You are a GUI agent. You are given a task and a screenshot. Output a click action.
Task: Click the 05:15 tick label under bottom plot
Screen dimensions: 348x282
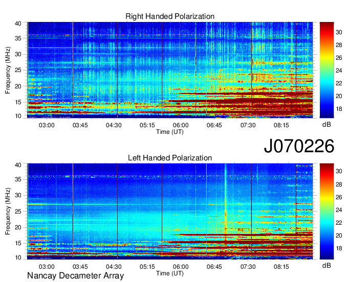[x=147, y=267]
